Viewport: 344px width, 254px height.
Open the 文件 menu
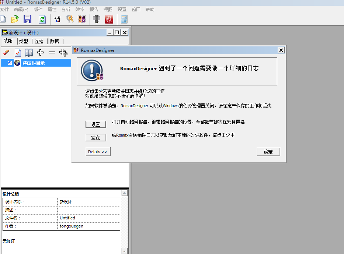click(4, 10)
